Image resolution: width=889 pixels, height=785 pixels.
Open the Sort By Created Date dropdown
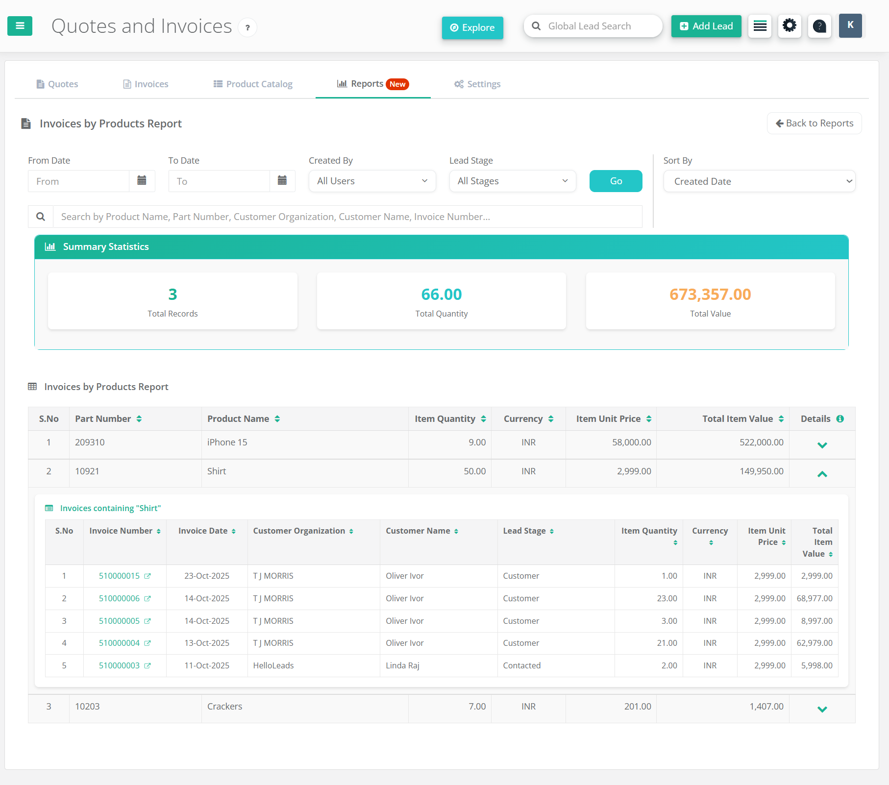[x=759, y=181]
